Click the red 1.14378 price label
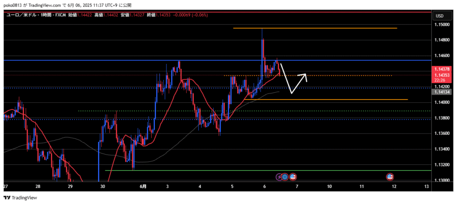This screenshot has width=457, height=204. (x=440, y=69)
